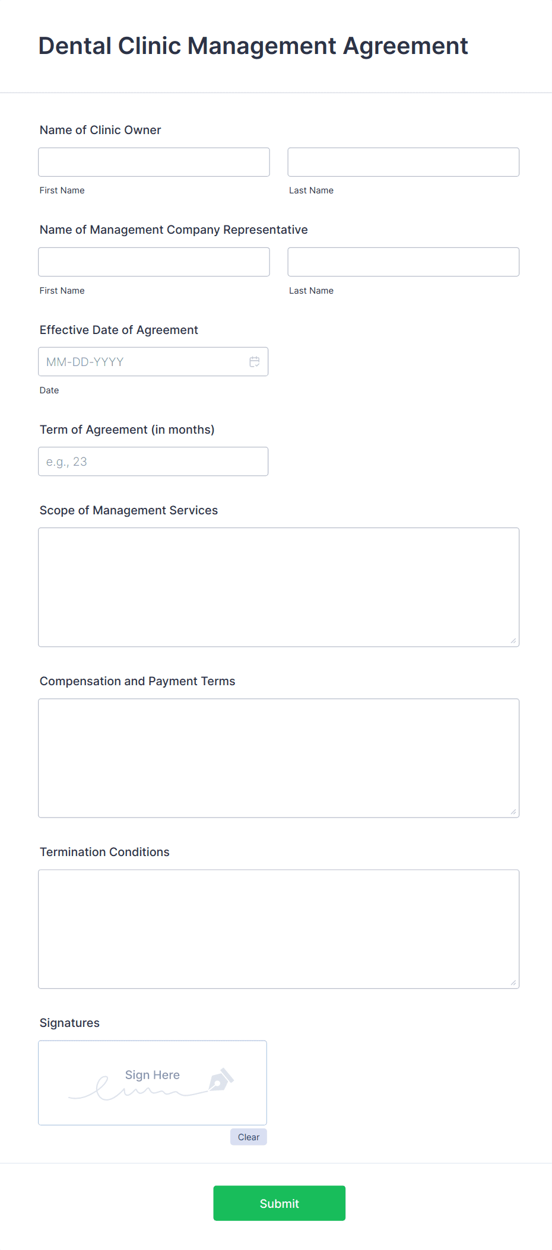Open the calendar date picker icon

[255, 361]
